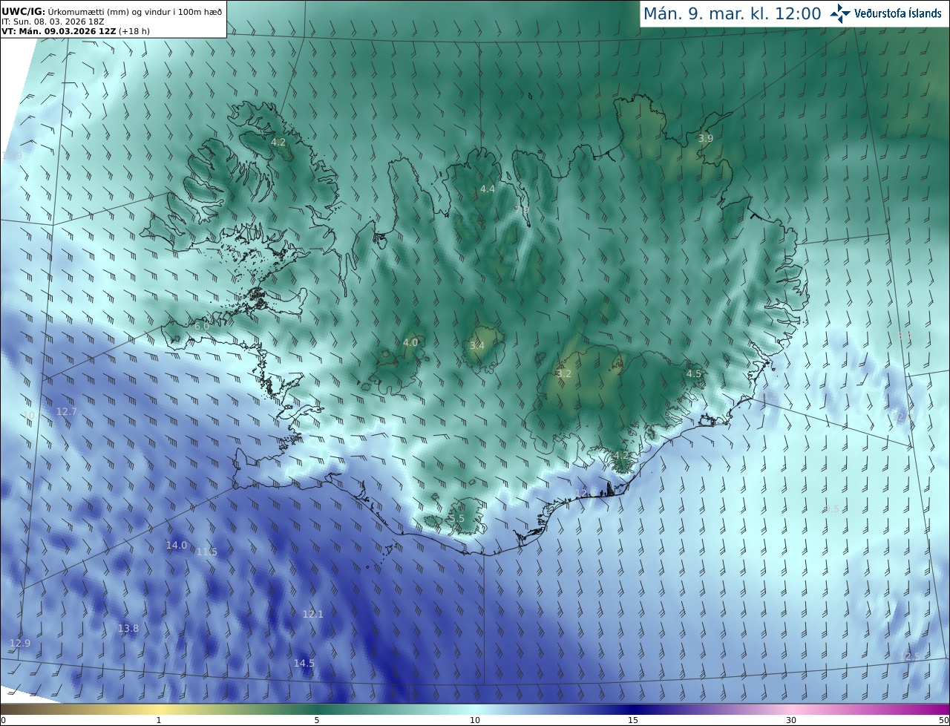Click the 12.1 value over the ocean
The width and height of the screenshot is (950, 726).
coord(313,614)
